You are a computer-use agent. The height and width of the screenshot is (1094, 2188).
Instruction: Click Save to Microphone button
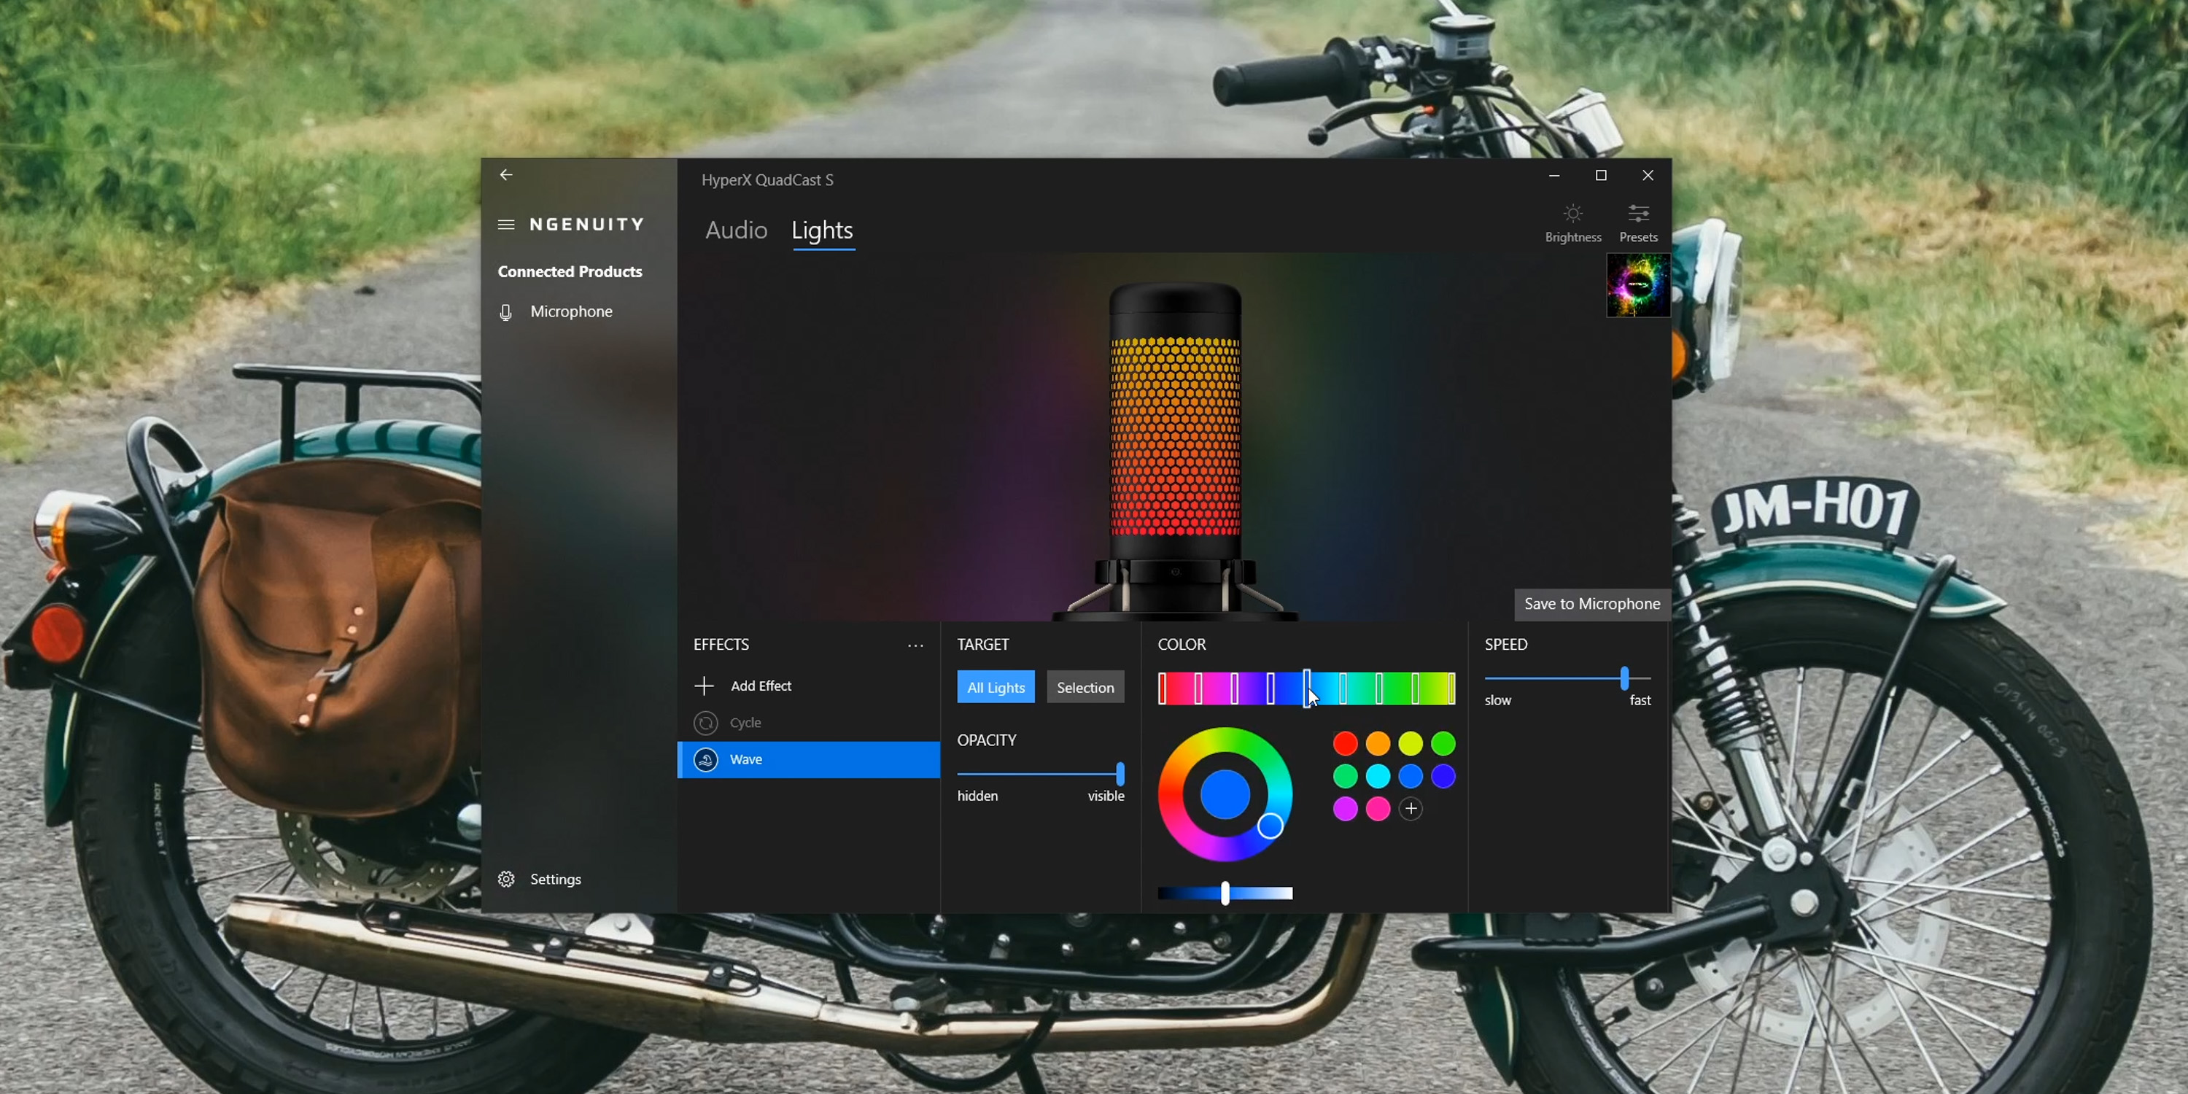1591,604
